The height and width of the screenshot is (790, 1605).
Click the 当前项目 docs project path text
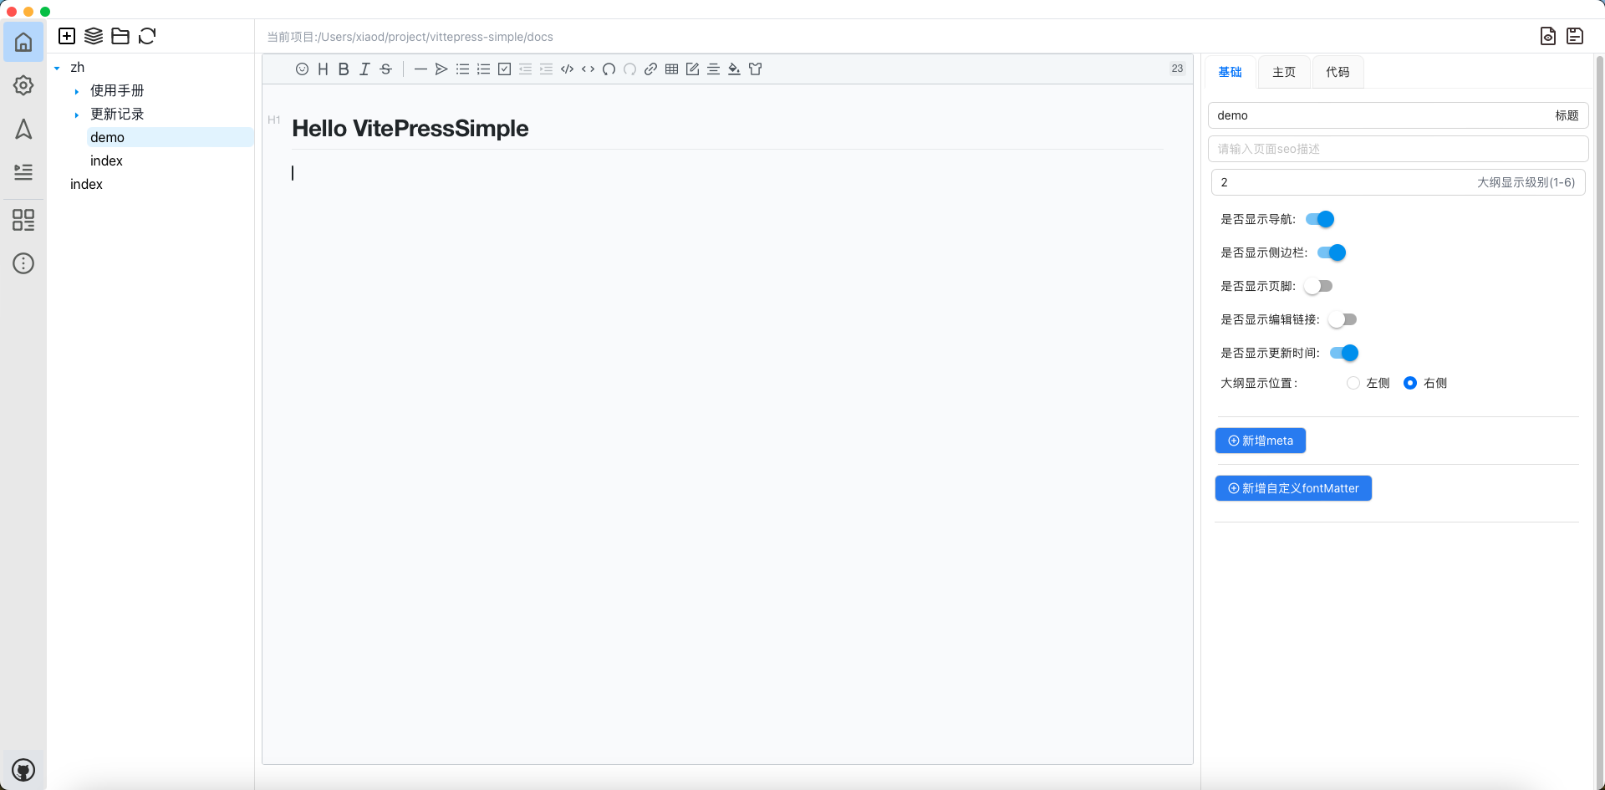(x=410, y=37)
